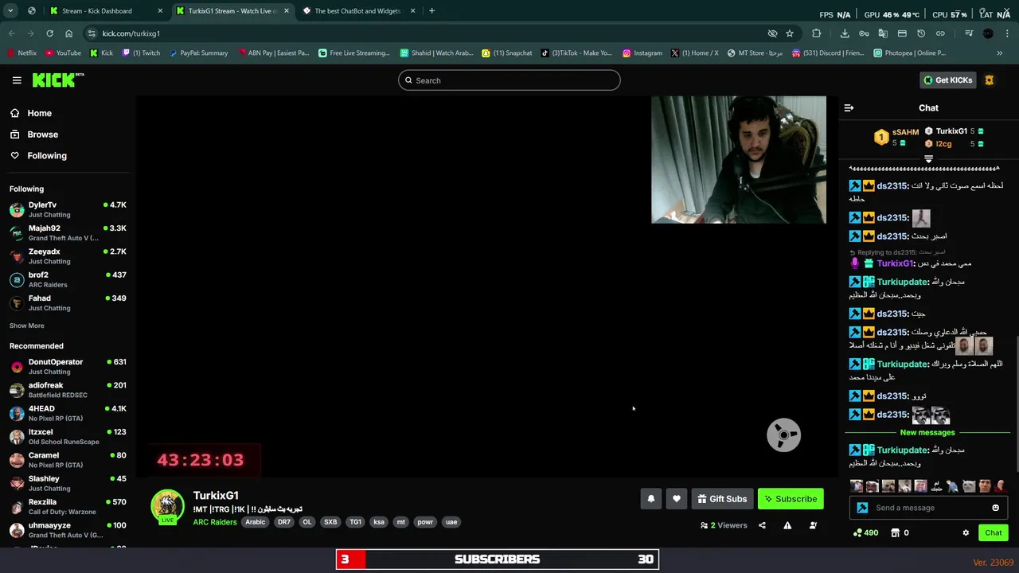Collapse the chat panel with the arrow icon

coord(849,107)
